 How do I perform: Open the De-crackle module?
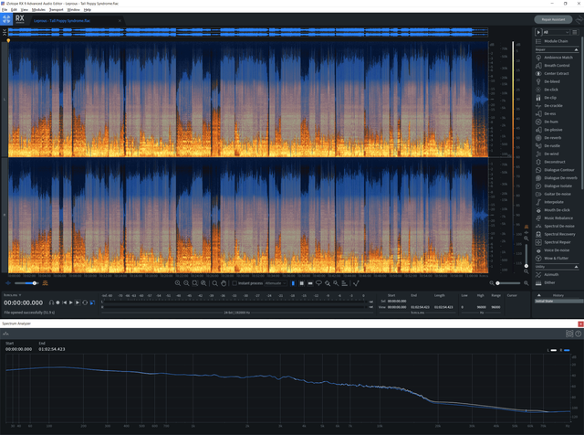(x=549, y=106)
